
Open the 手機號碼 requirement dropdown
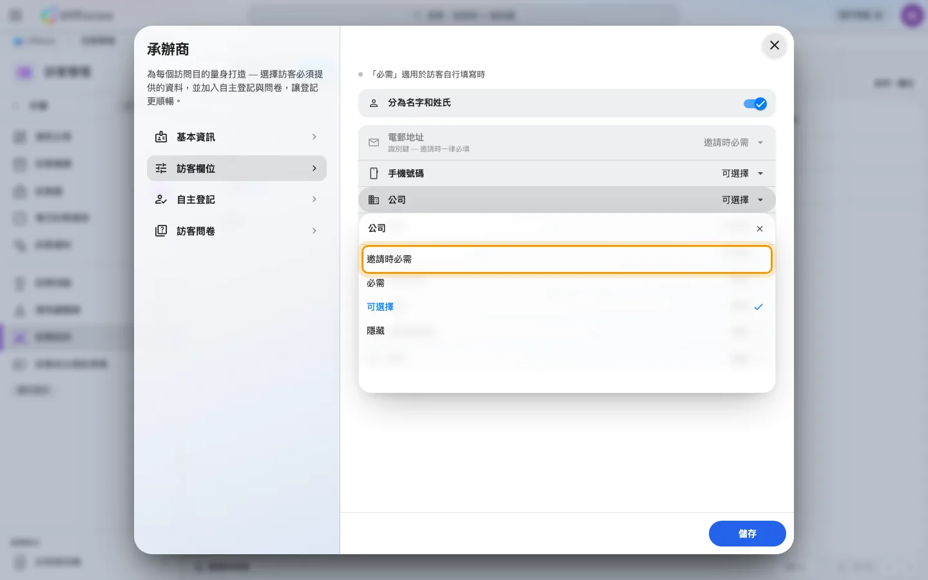coord(742,173)
